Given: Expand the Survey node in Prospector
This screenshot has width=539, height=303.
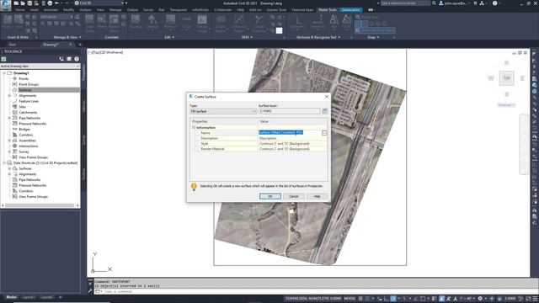Looking at the screenshot, I should pos(9,151).
